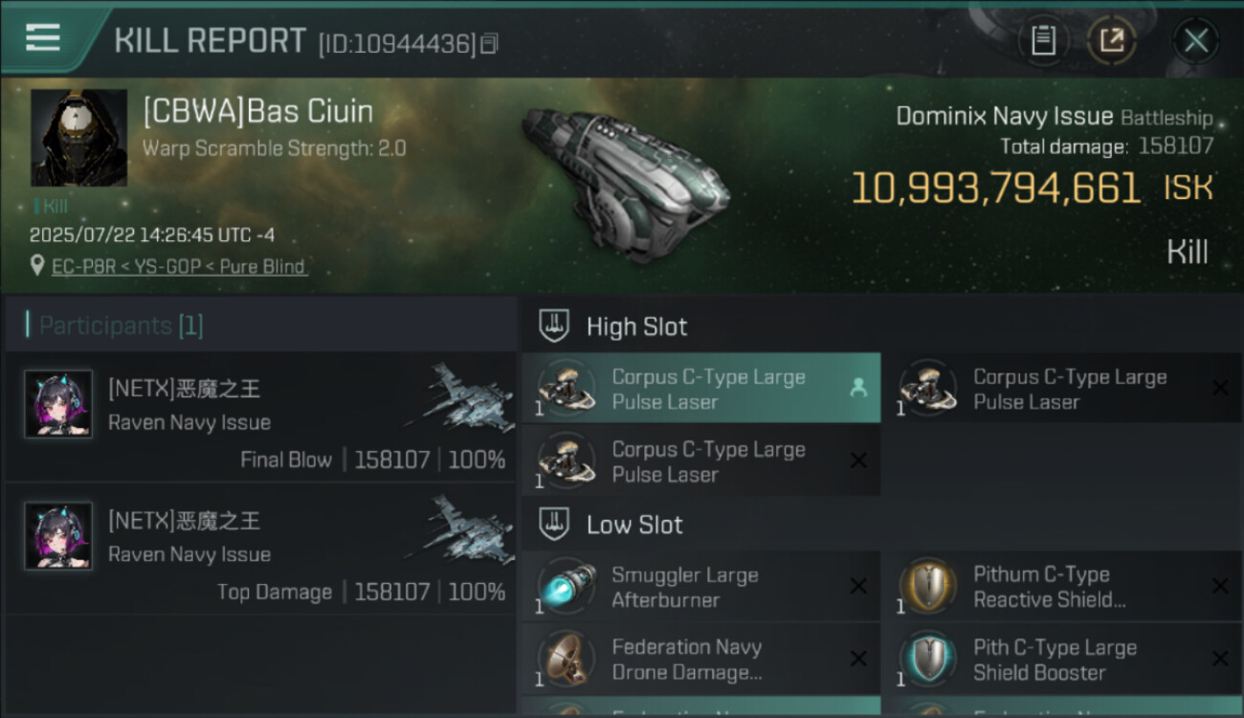Screen dimensions: 1244x718
Task: Click the High Slot section header
Action: 636,326
